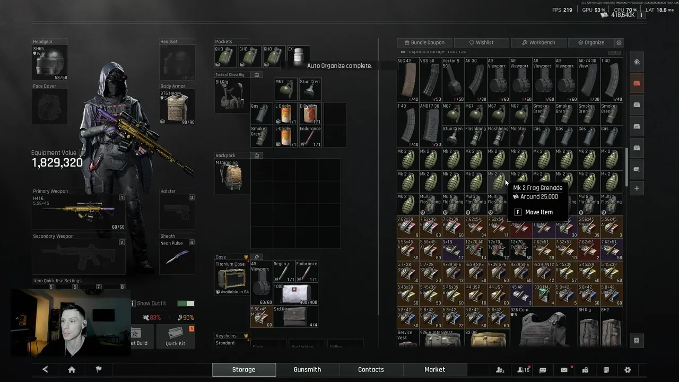This screenshot has height=382, width=679.
Task: Select the highlighted orange storage case tab
Action: click(637, 83)
